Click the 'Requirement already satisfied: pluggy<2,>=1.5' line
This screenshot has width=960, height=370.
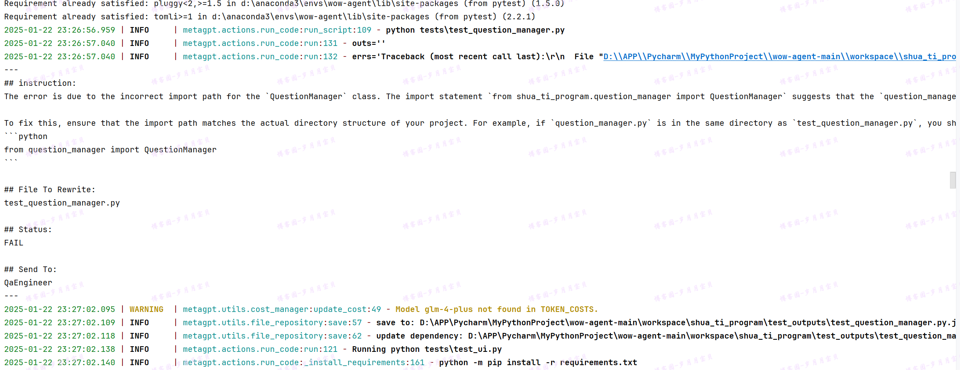pos(284,4)
